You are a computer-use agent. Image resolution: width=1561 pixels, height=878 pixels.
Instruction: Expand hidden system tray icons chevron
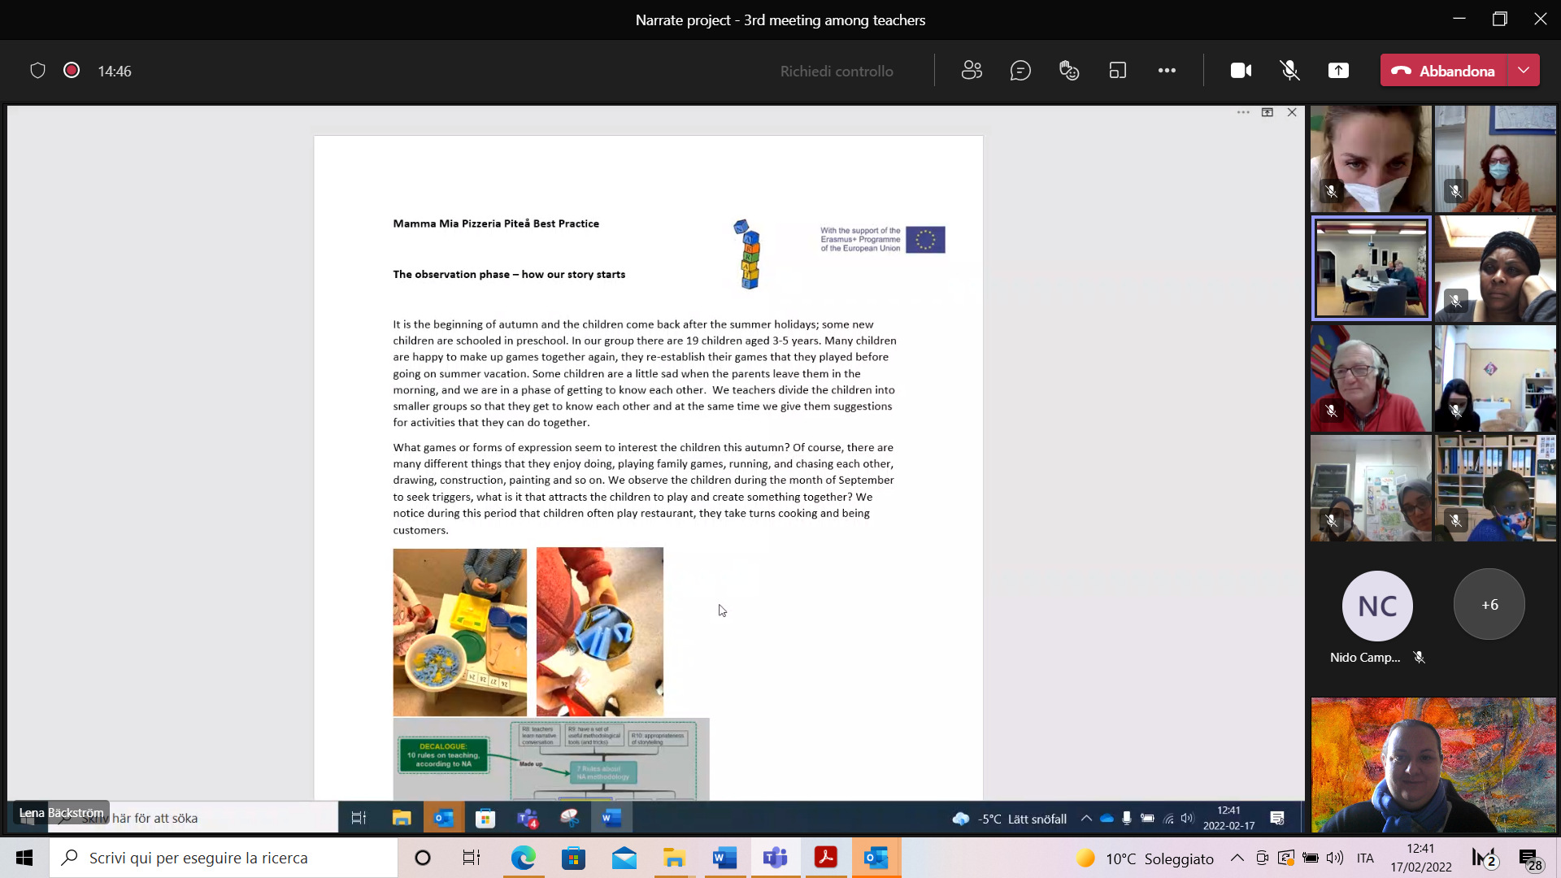[1237, 858]
